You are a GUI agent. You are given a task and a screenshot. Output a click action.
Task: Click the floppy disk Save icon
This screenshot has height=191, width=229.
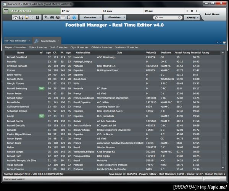click(21, 18)
